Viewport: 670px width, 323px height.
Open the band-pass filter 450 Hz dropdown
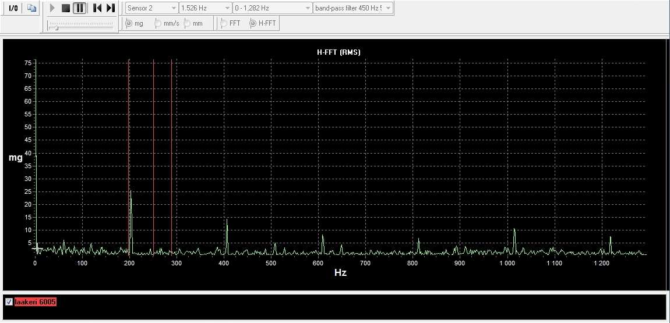354,8
